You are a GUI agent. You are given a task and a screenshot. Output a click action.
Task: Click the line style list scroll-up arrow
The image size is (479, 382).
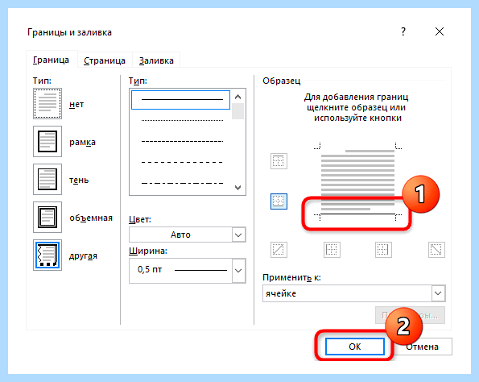(237, 97)
